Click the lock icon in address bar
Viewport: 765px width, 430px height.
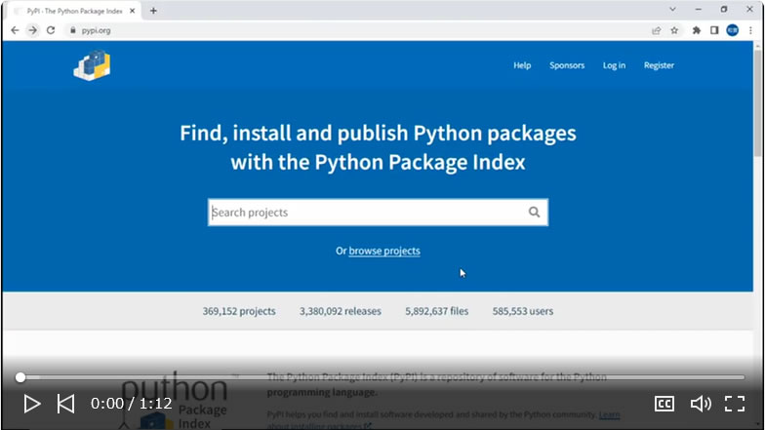click(x=72, y=30)
